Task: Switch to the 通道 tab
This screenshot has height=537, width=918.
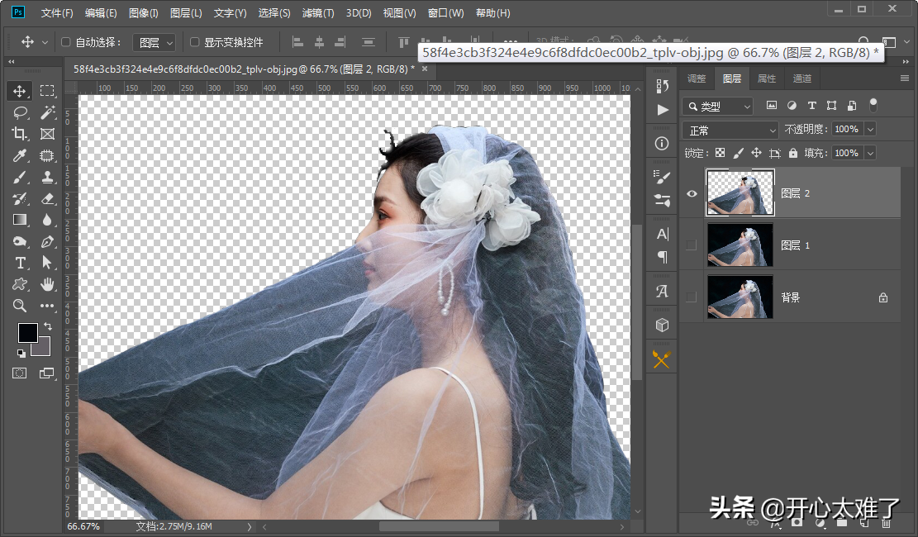Action: coord(801,78)
